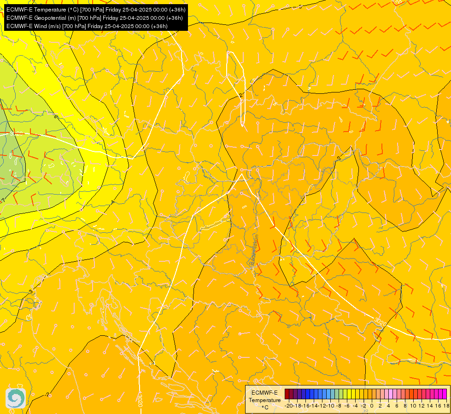Click the °C unit label in legend
Screen dimensions: 451x414
pyautogui.click(x=265, y=408)
